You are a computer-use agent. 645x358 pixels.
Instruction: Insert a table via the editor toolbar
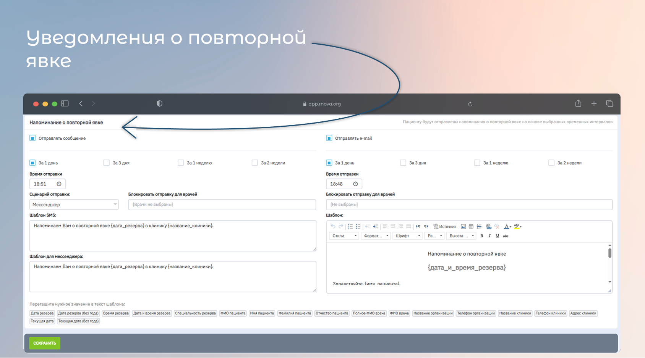pos(471,226)
